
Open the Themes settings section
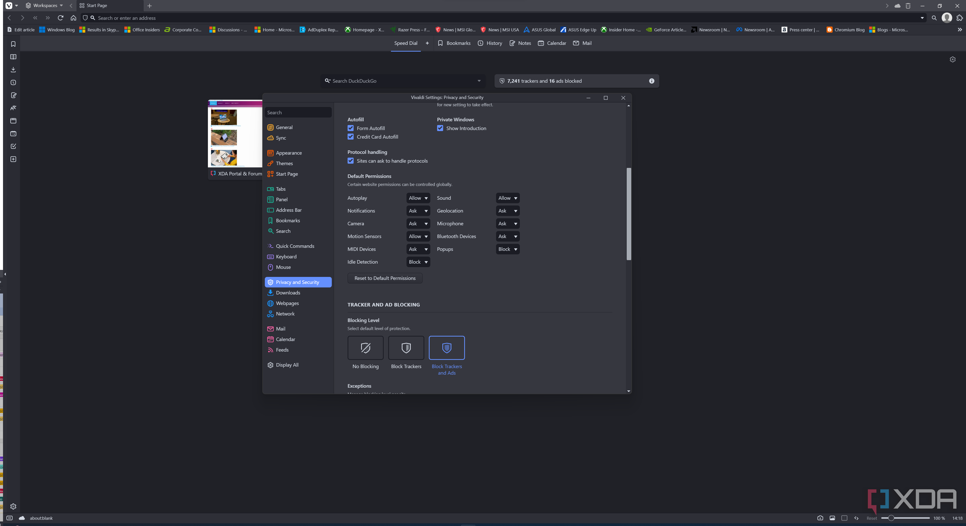tap(298, 163)
